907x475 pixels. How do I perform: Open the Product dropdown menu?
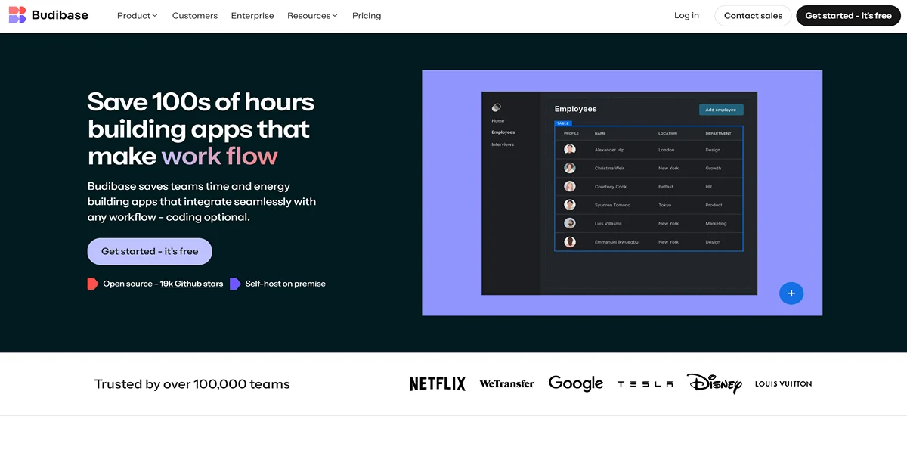(137, 16)
